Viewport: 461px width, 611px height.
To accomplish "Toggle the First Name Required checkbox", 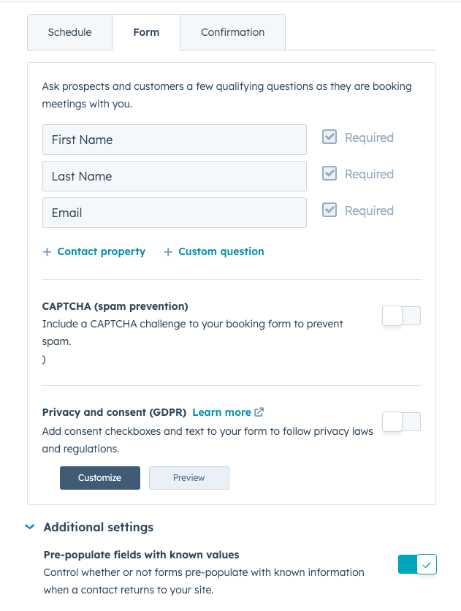I will point(329,137).
